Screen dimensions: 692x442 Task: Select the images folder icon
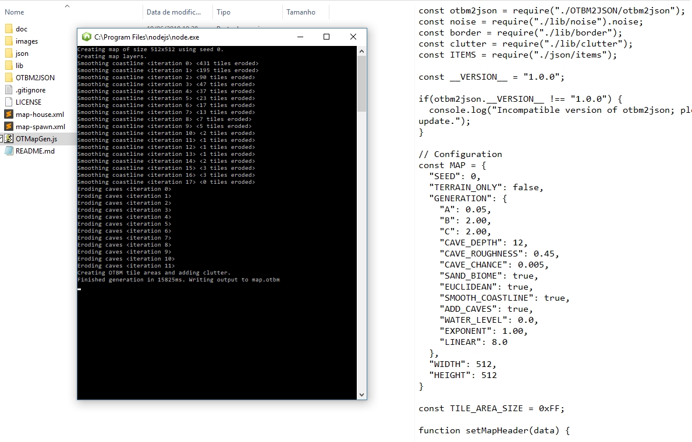[x=9, y=41]
